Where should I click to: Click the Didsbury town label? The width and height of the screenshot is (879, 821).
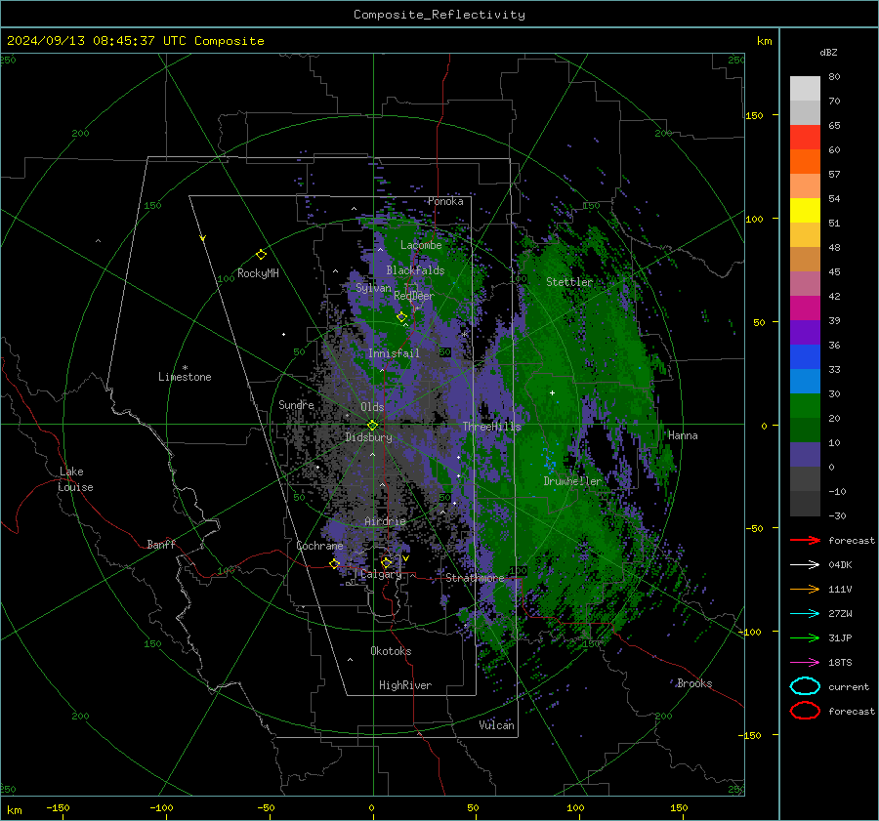pyautogui.click(x=368, y=437)
